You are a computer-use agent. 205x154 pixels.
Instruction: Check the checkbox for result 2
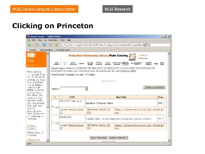(x=53, y=122)
